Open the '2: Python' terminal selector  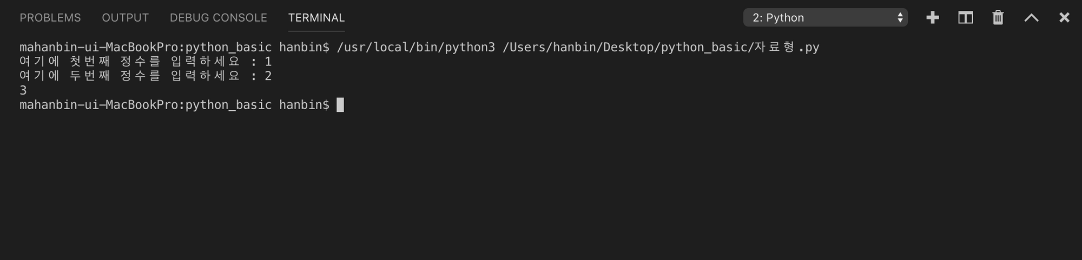[x=826, y=18]
